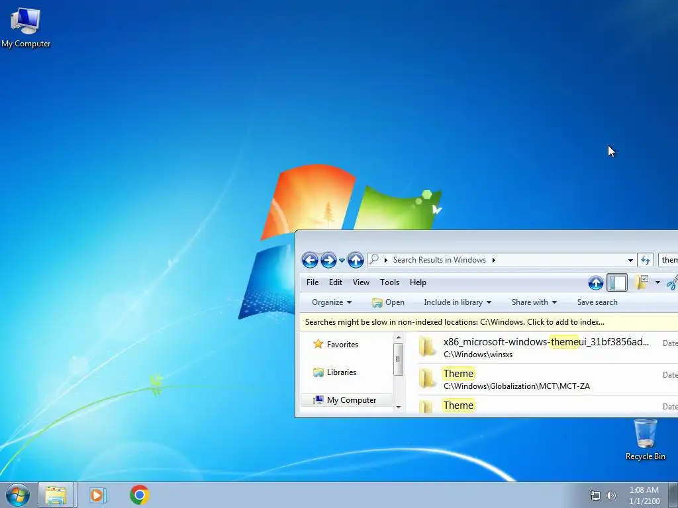Launch Google Chrome from taskbar
678x508 pixels.
coord(139,495)
